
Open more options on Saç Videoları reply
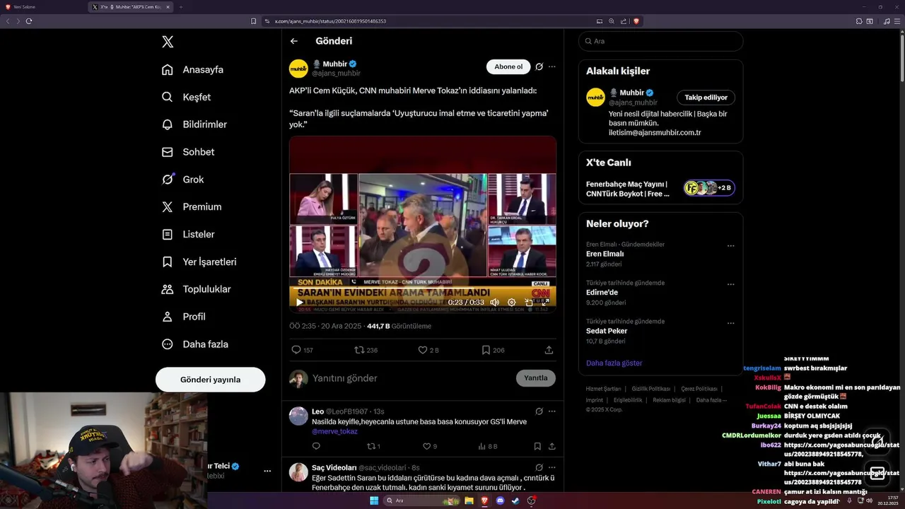pos(552,467)
